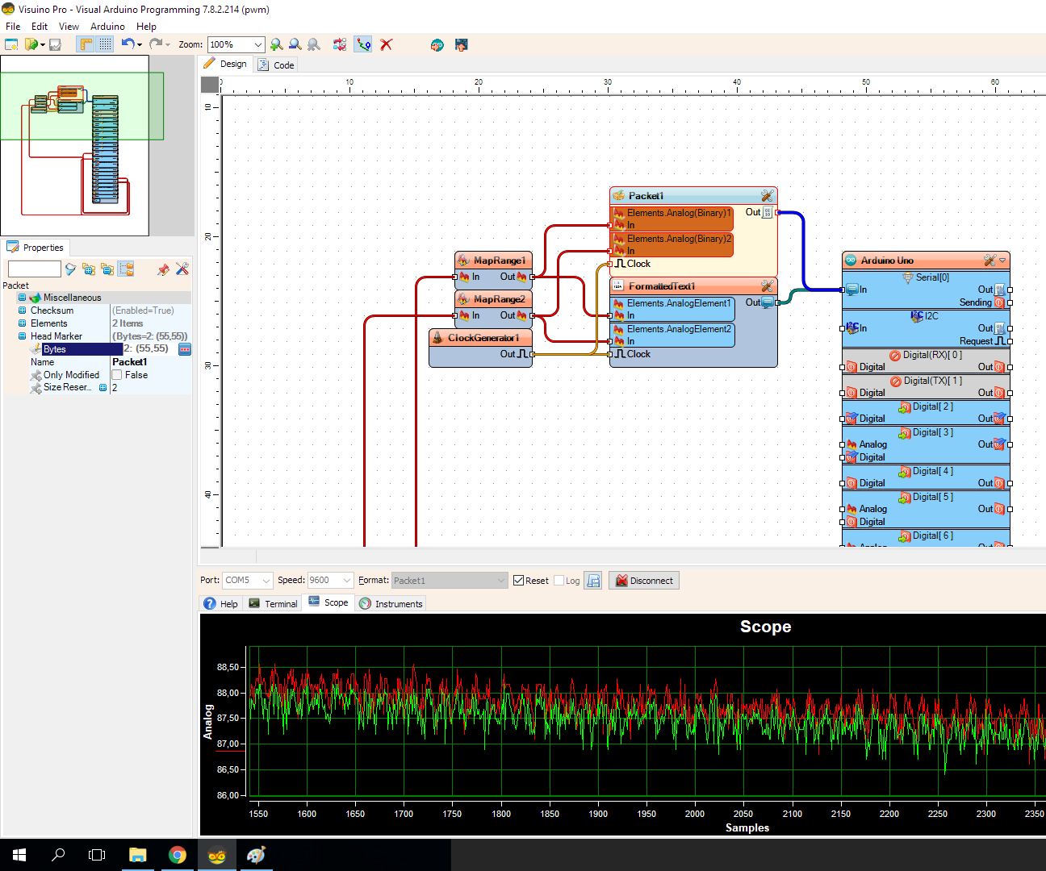Pin the Properties panel

pyautogui.click(x=163, y=269)
